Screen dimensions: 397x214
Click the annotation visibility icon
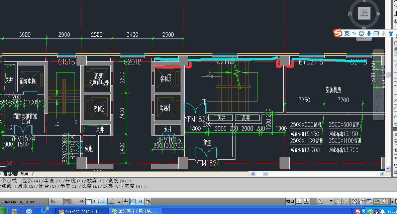tap(338, 201)
